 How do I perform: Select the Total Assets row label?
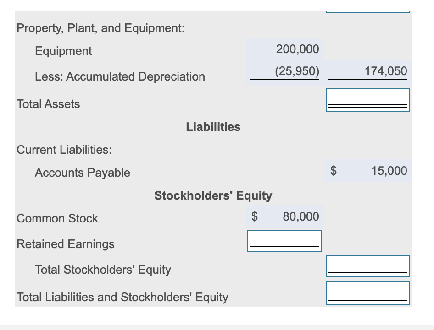pyautogui.click(x=48, y=104)
